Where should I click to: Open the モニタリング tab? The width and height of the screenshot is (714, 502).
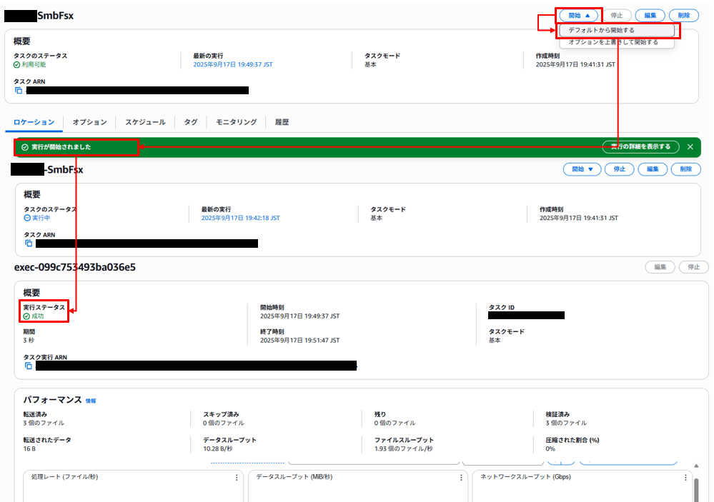pyautogui.click(x=236, y=122)
